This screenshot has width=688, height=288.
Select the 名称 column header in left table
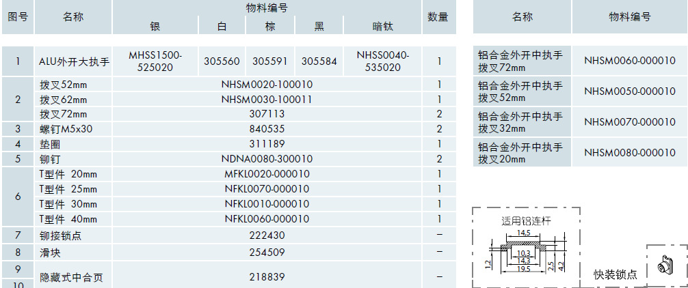point(72,17)
